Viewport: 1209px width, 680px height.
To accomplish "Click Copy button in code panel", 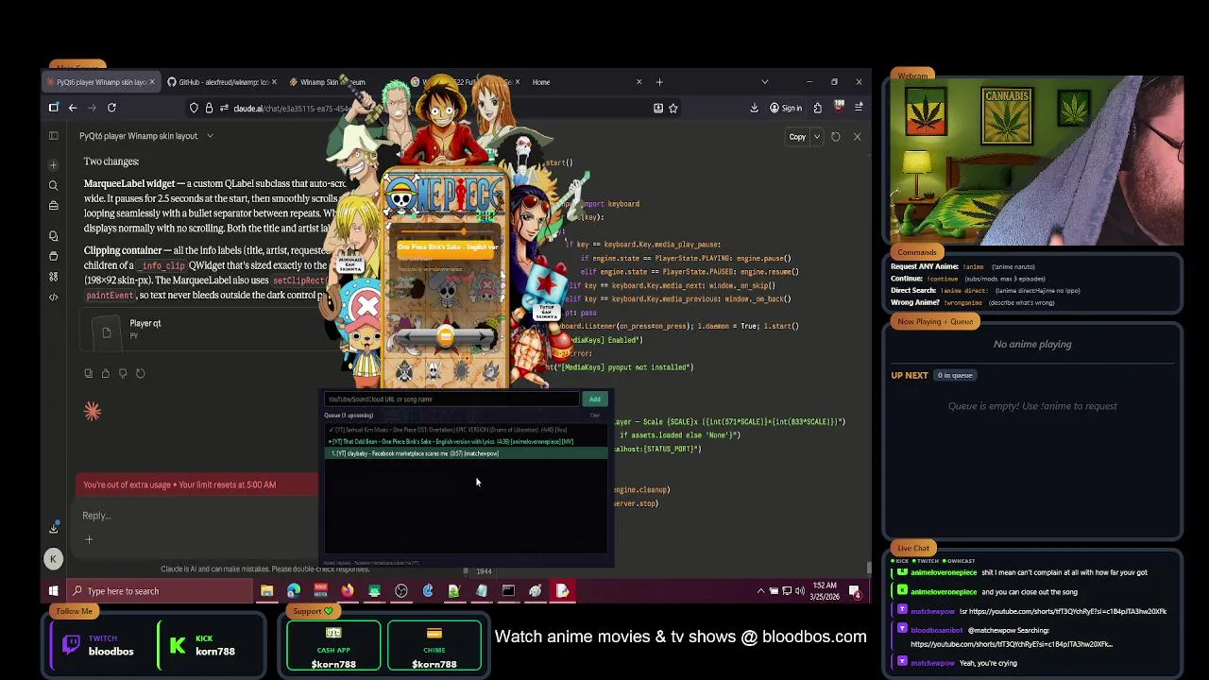I will [797, 137].
